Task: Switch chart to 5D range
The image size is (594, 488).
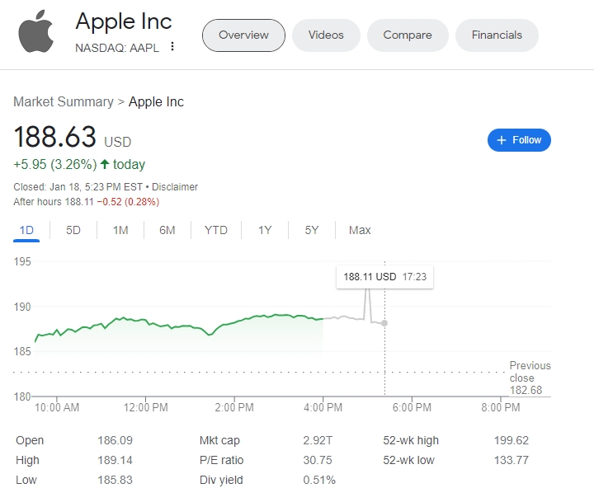Action: pyautogui.click(x=73, y=231)
